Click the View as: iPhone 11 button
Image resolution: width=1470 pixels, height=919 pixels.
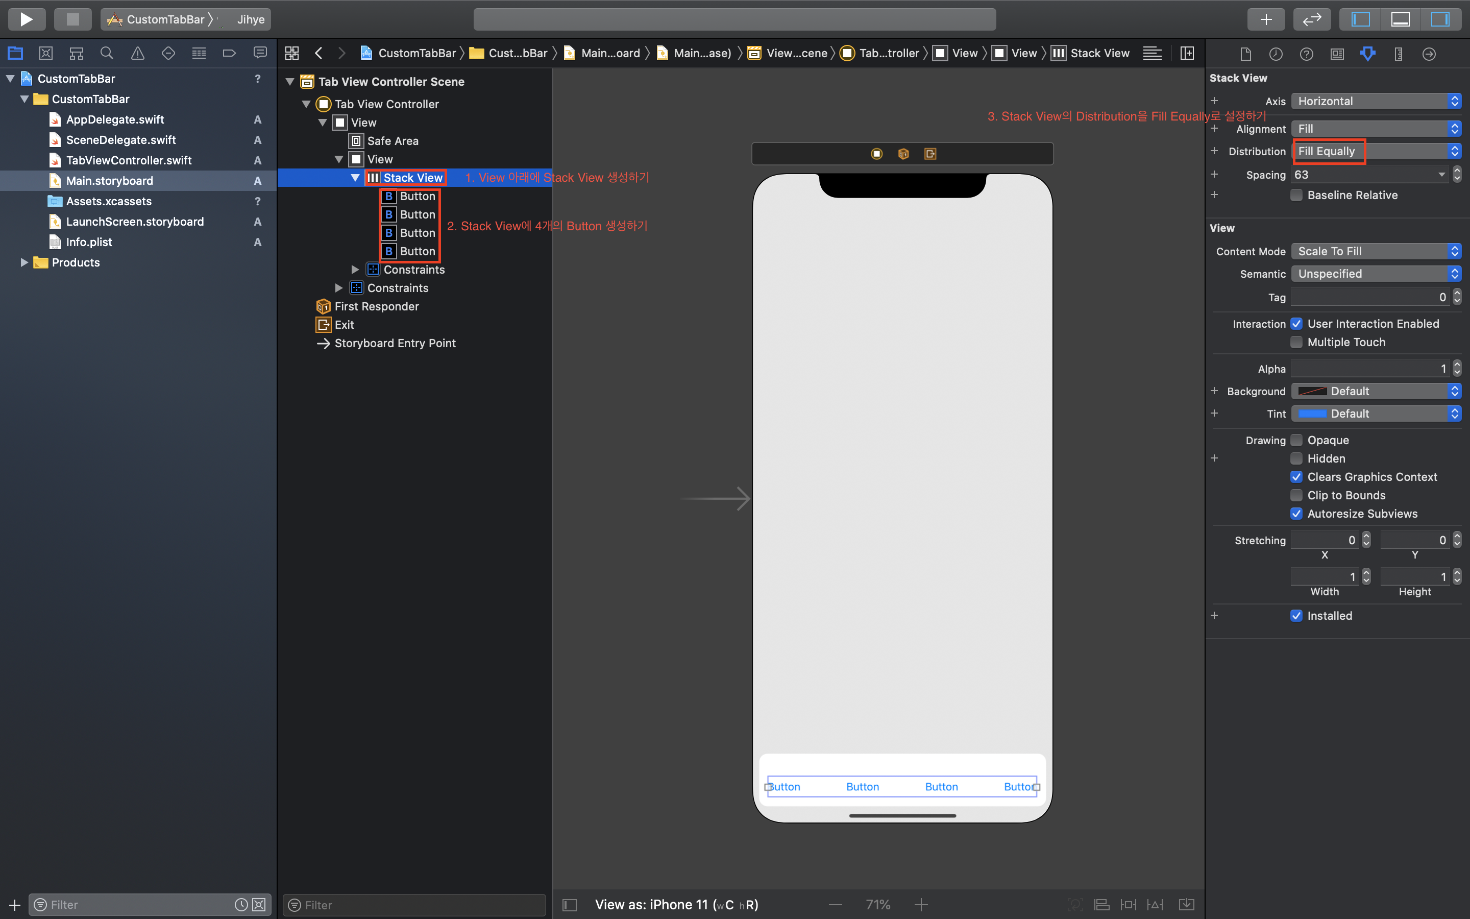(676, 904)
